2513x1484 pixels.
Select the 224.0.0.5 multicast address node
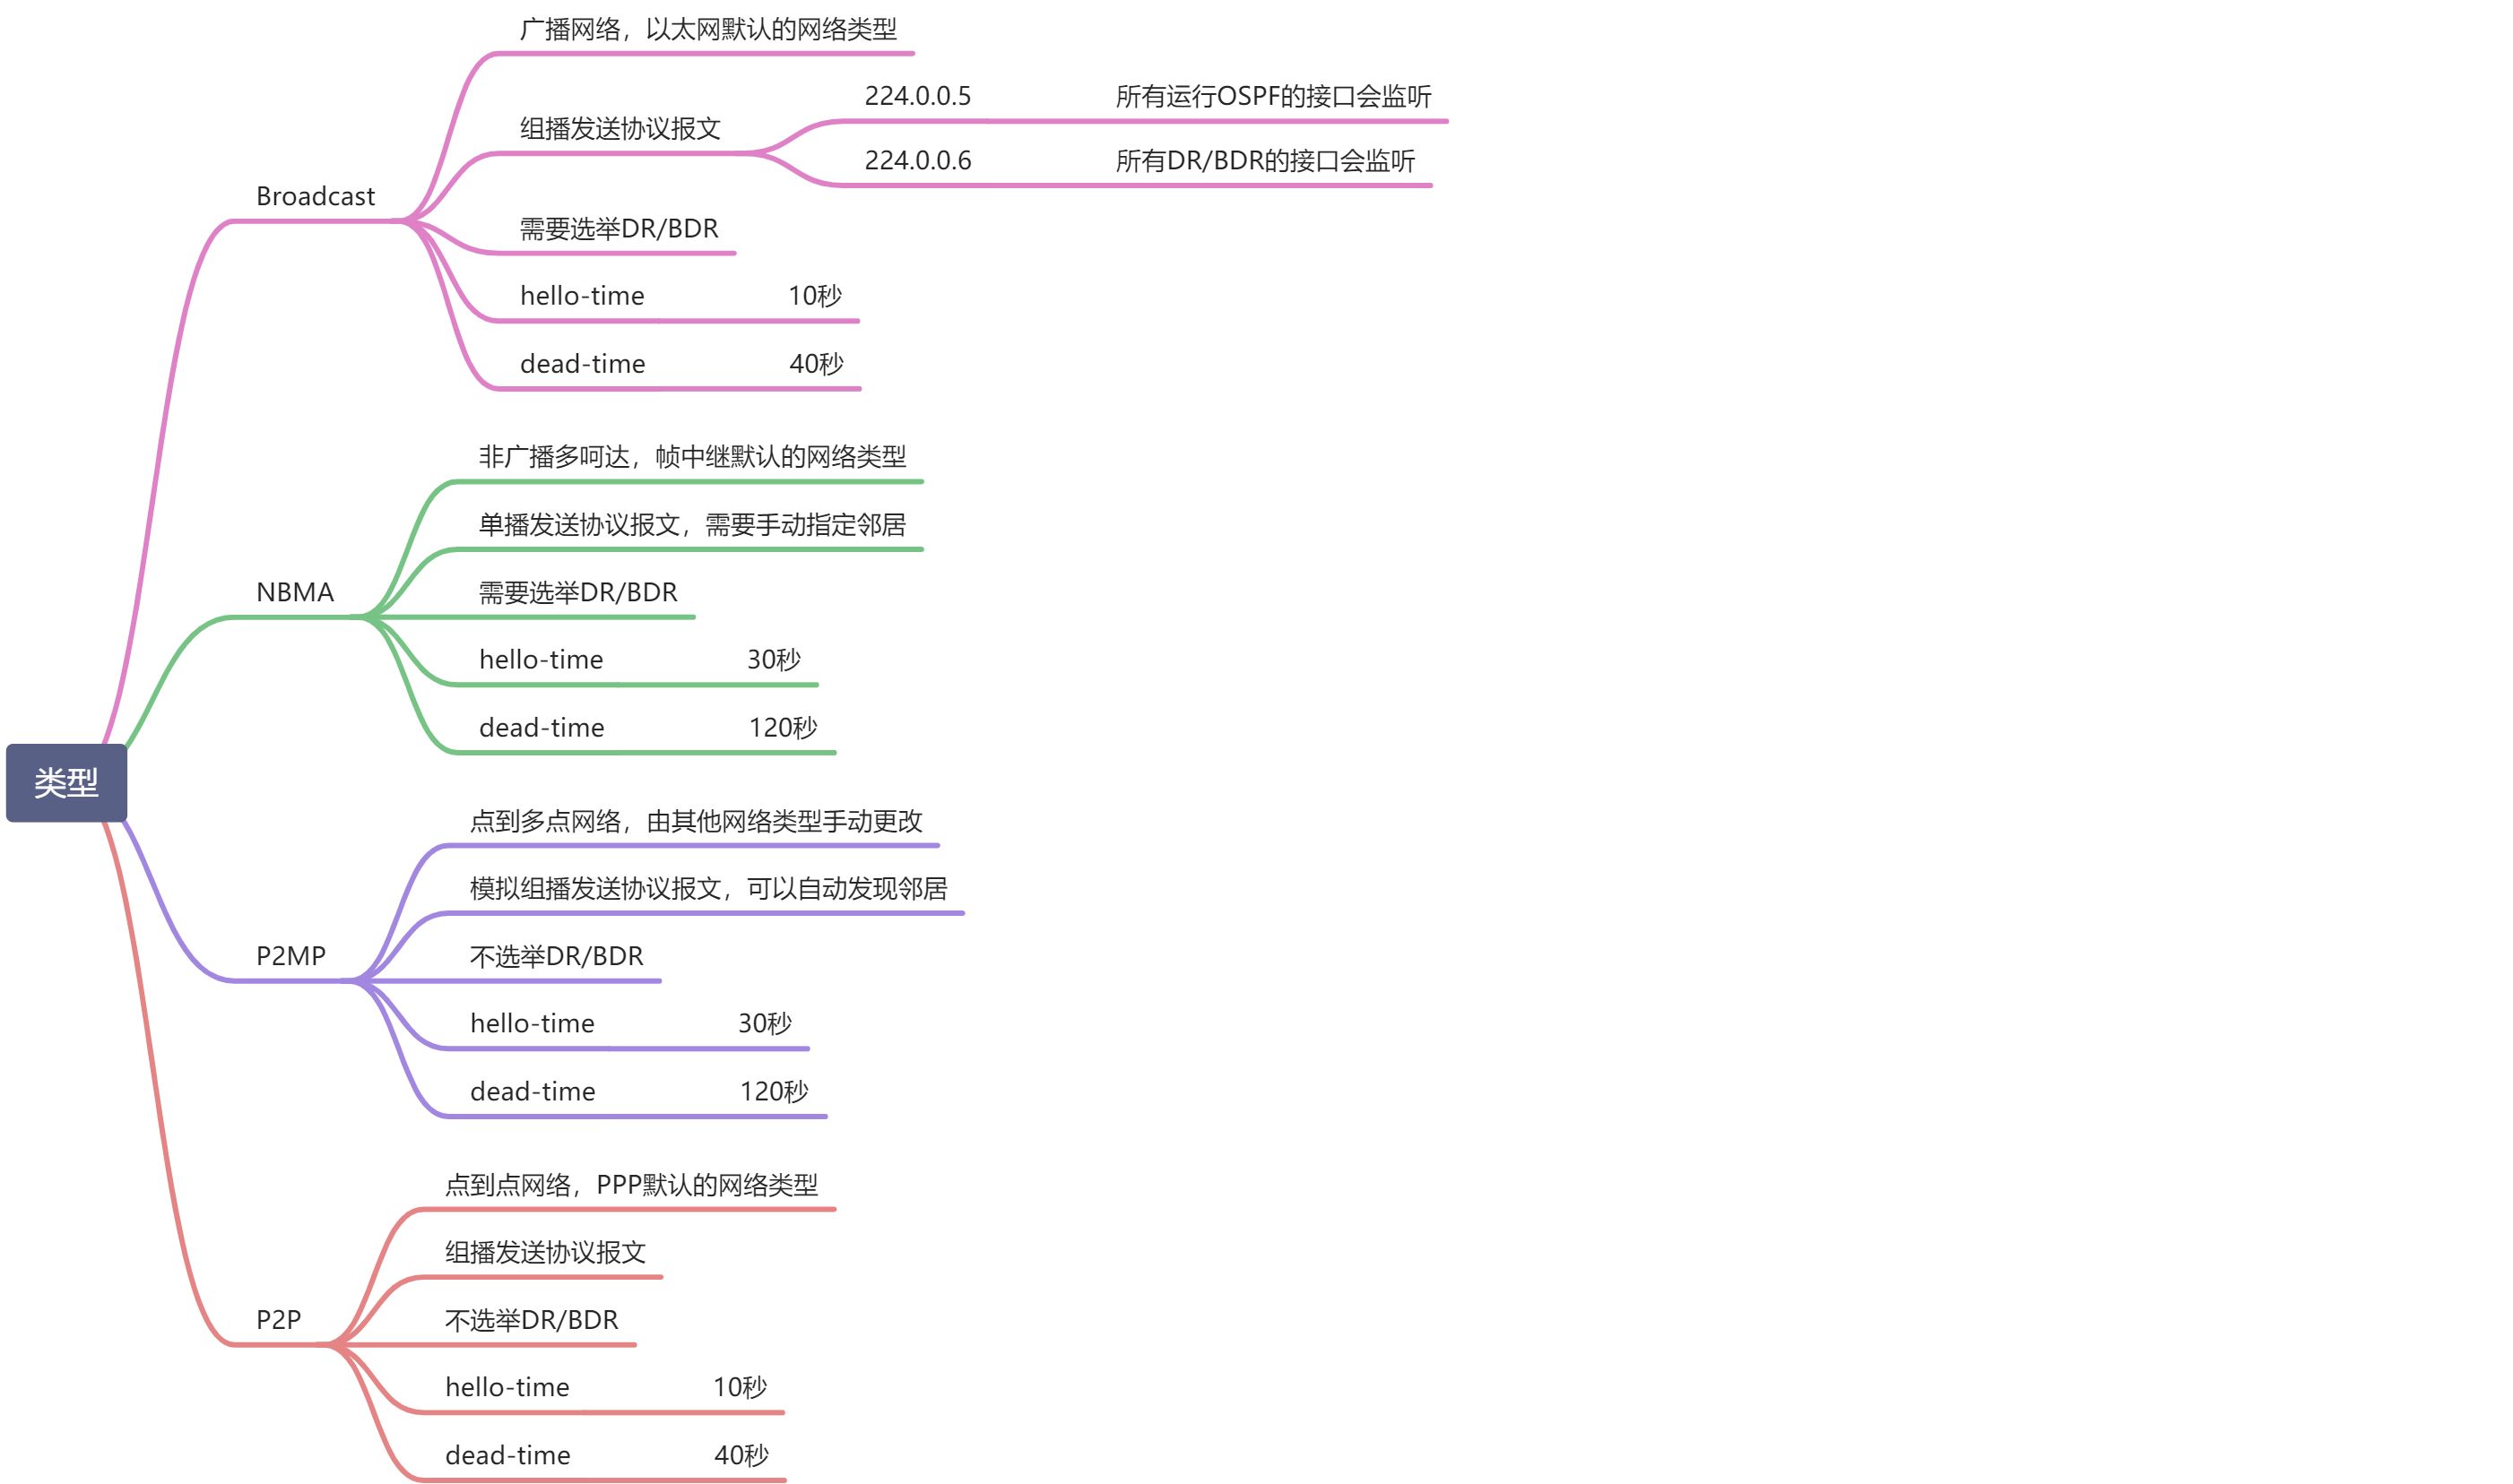(x=917, y=96)
